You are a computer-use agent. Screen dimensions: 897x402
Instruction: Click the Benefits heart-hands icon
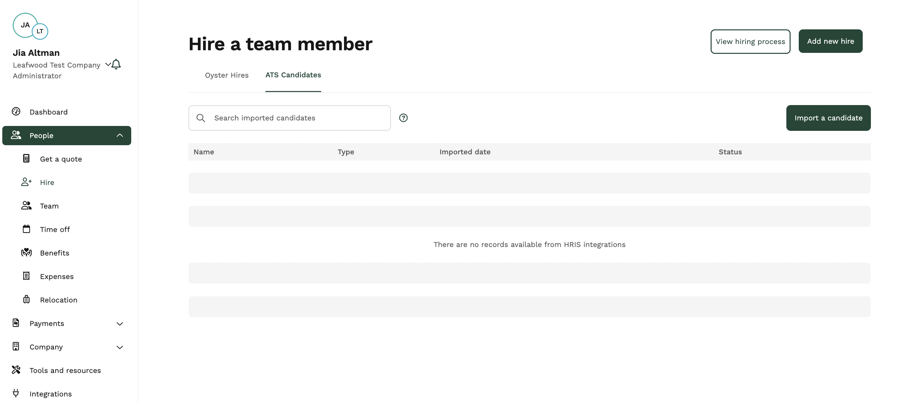(26, 252)
